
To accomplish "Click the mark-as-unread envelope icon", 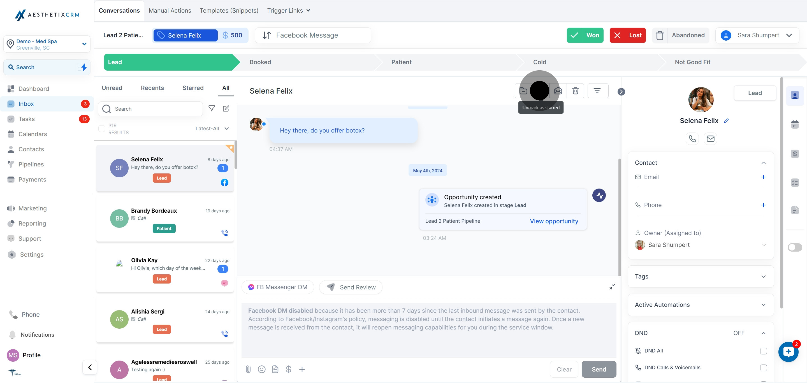I will click(x=558, y=91).
